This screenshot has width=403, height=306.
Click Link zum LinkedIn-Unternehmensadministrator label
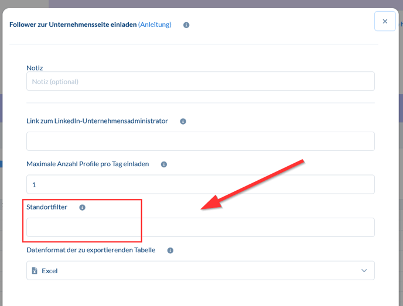97,121
